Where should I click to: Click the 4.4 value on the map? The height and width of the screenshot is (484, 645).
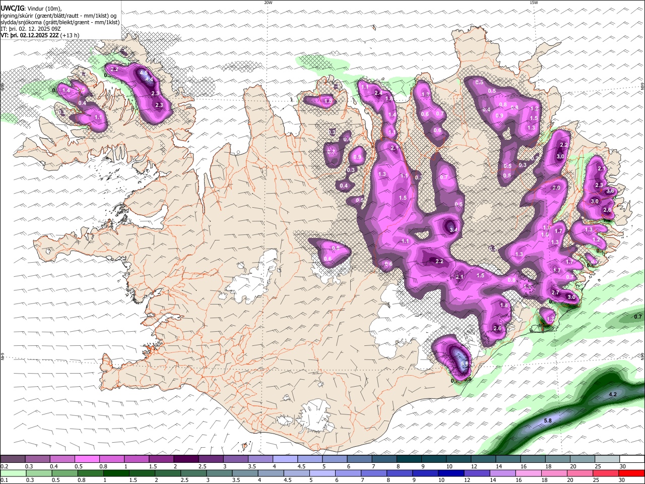[149, 79]
